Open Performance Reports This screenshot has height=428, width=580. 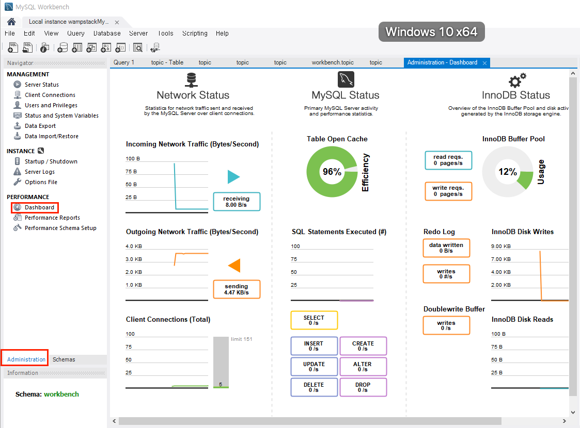point(52,218)
